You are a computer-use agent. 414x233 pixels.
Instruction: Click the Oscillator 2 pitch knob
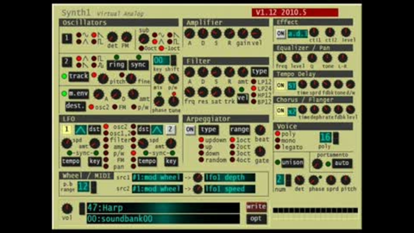tap(103, 79)
